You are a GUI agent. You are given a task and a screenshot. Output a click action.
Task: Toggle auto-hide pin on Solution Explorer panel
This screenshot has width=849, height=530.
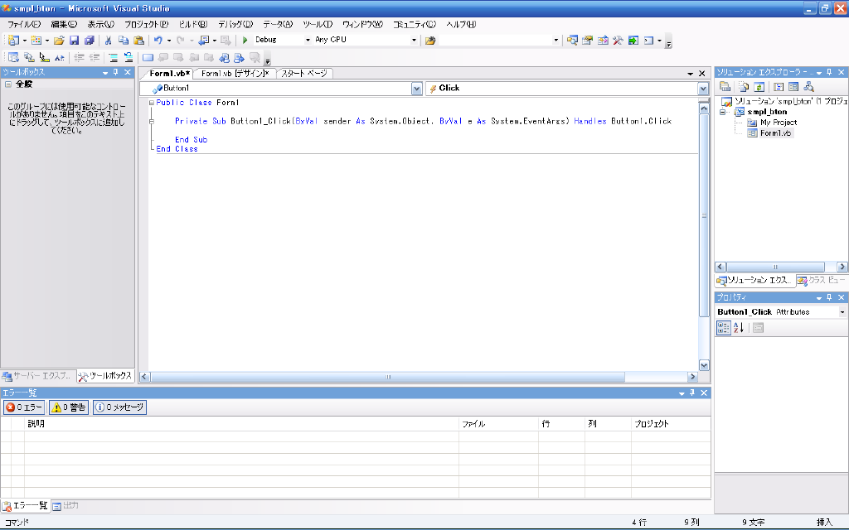pos(829,72)
